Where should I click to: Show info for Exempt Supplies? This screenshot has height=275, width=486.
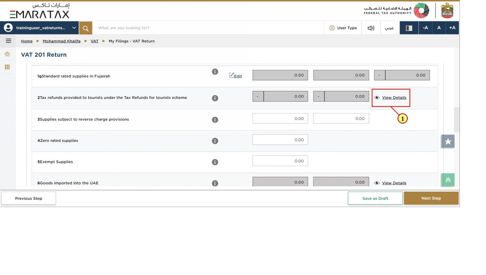pos(215,162)
